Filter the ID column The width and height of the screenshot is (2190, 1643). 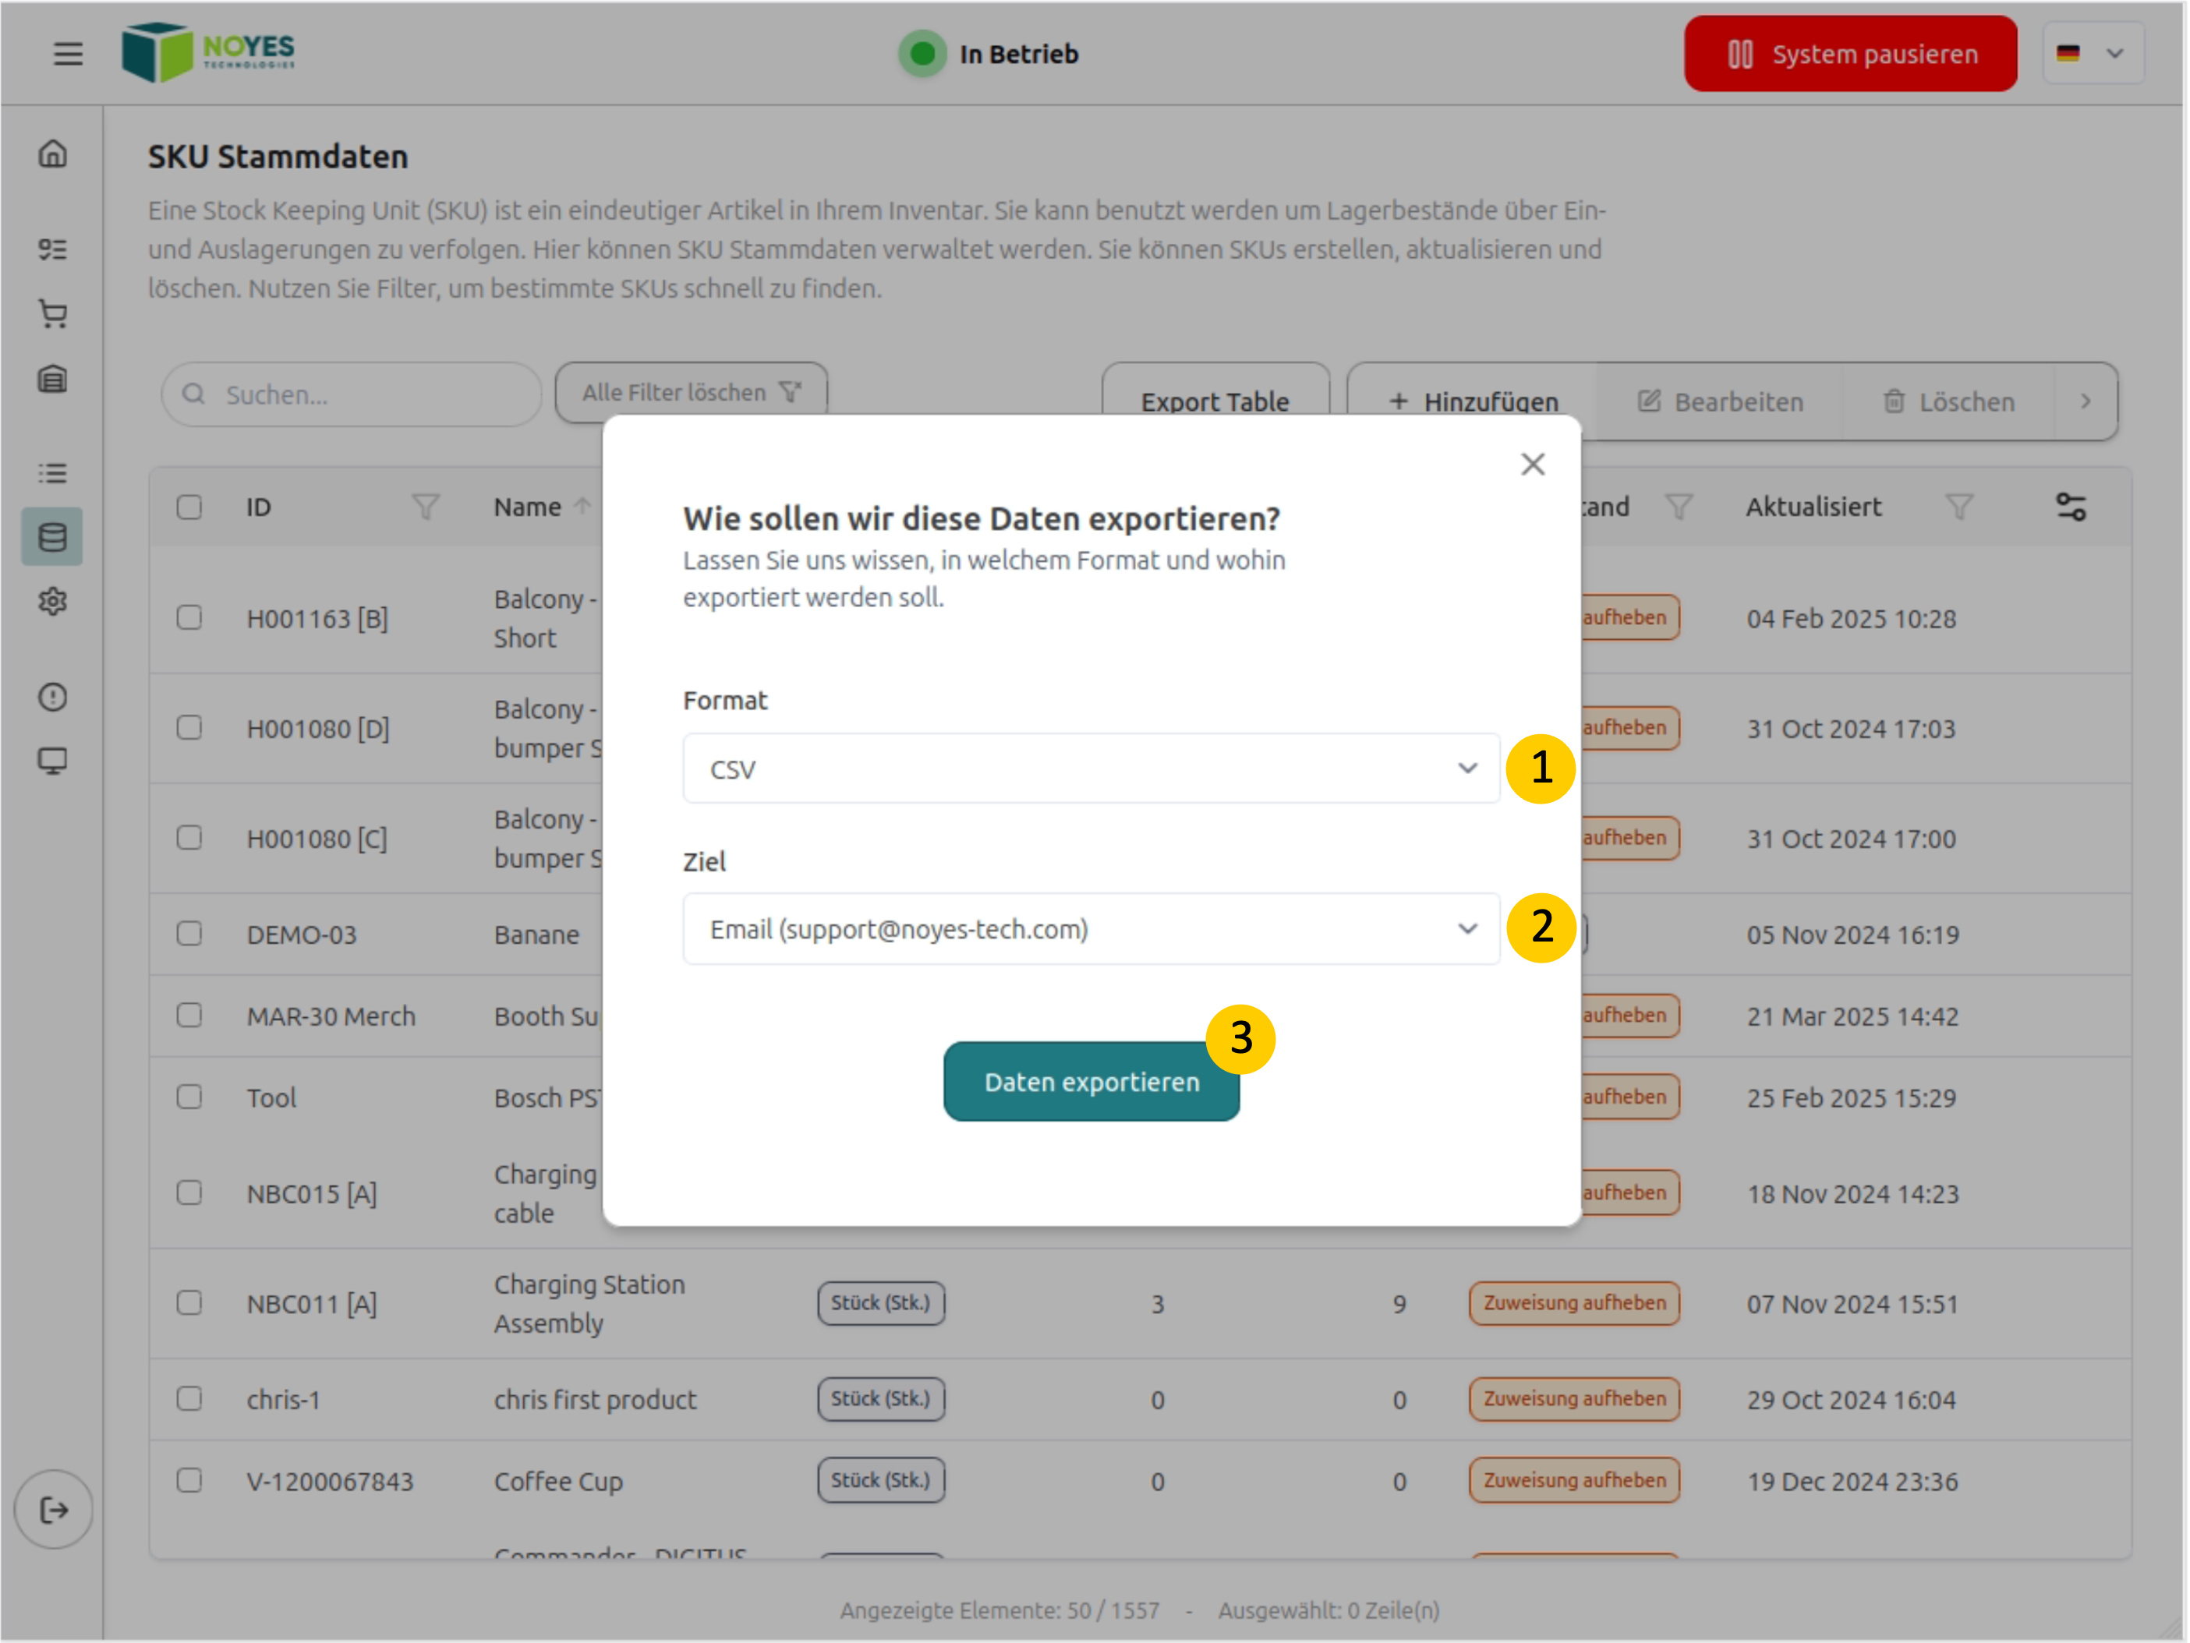[x=426, y=507]
